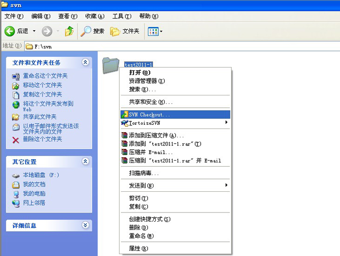
Task: Click the Views grid icon
Action: click(153, 32)
